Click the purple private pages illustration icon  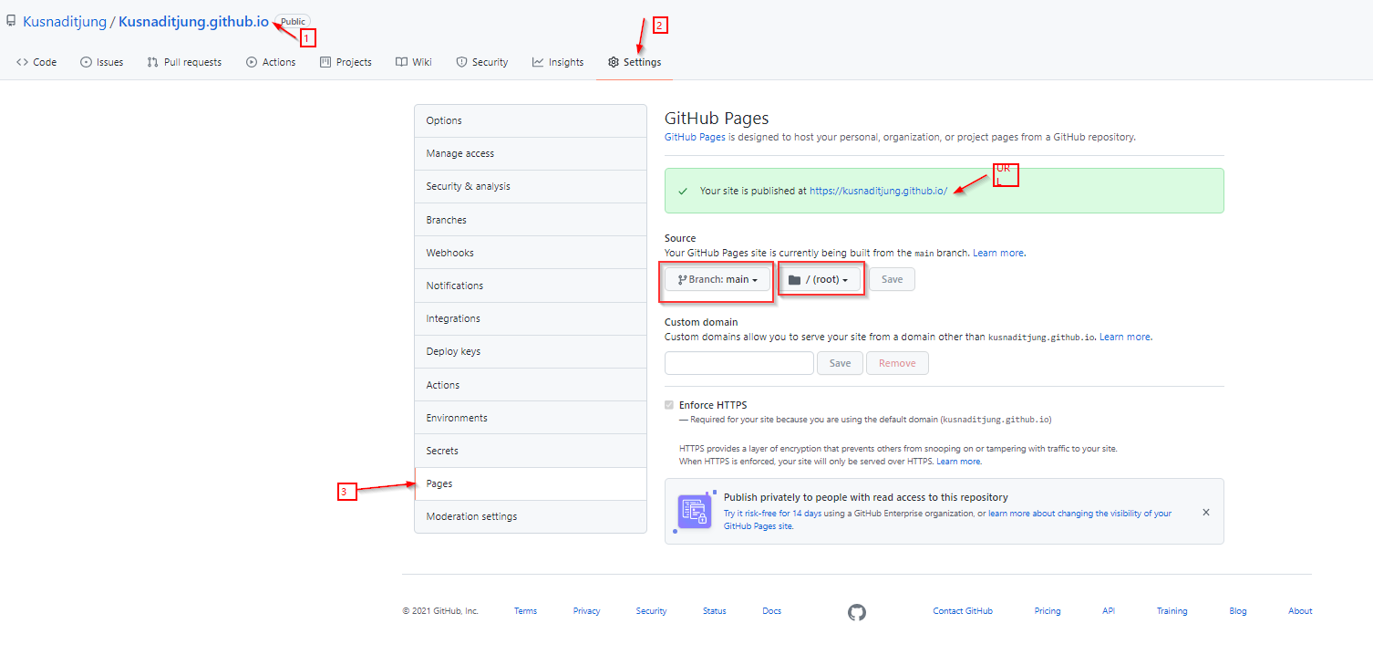click(694, 512)
